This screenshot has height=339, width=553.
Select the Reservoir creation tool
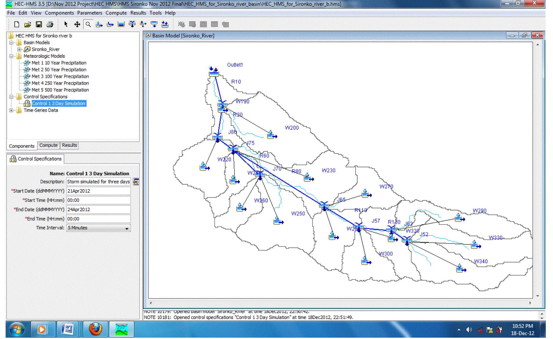[x=121, y=24]
